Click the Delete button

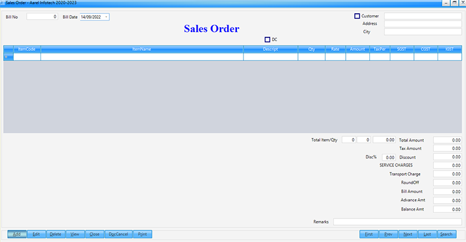pos(55,234)
